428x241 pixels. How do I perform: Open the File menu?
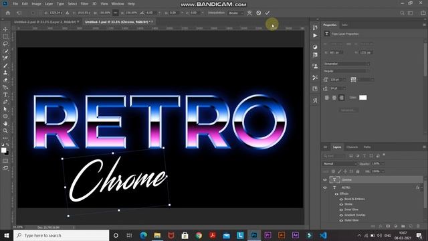15,4
